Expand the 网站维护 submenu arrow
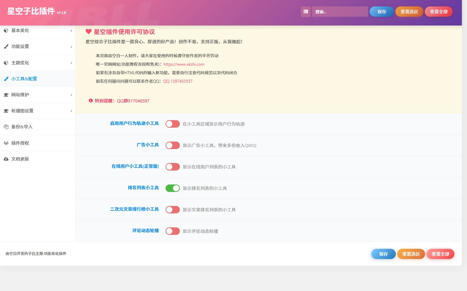467x291 pixels. (71, 95)
